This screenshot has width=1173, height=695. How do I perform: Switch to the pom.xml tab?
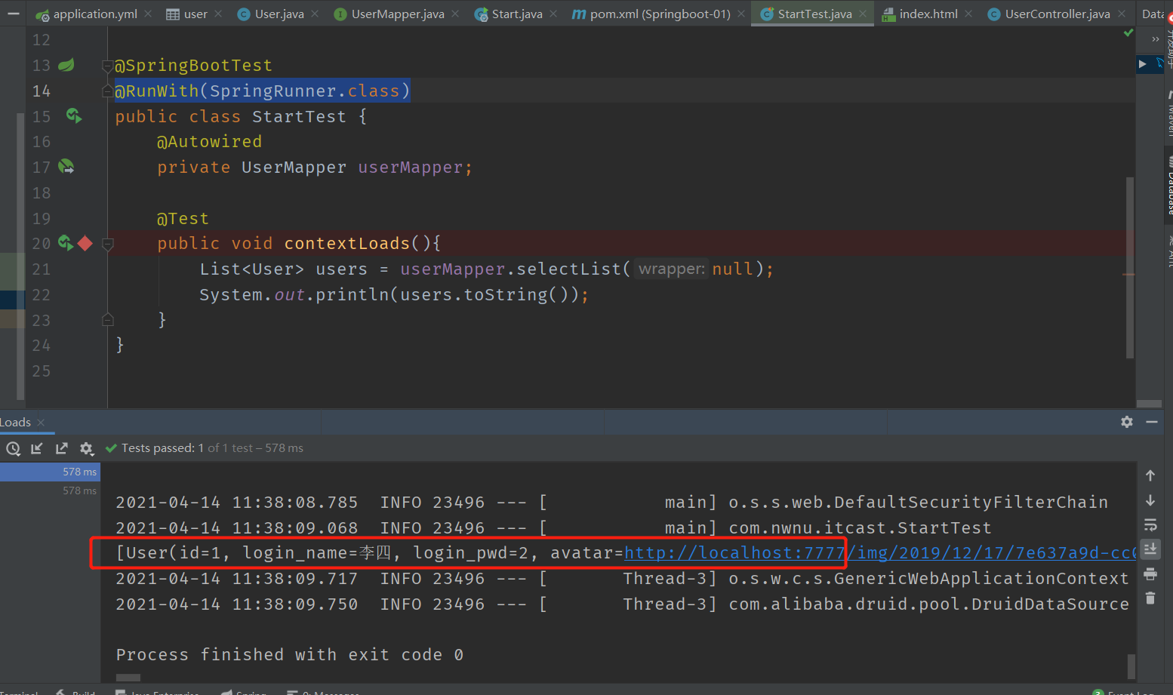pyautogui.click(x=656, y=13)
